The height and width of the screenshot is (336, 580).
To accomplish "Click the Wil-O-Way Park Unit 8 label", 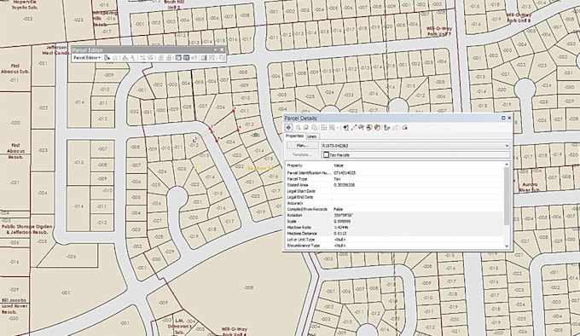I will click(519, 18).
